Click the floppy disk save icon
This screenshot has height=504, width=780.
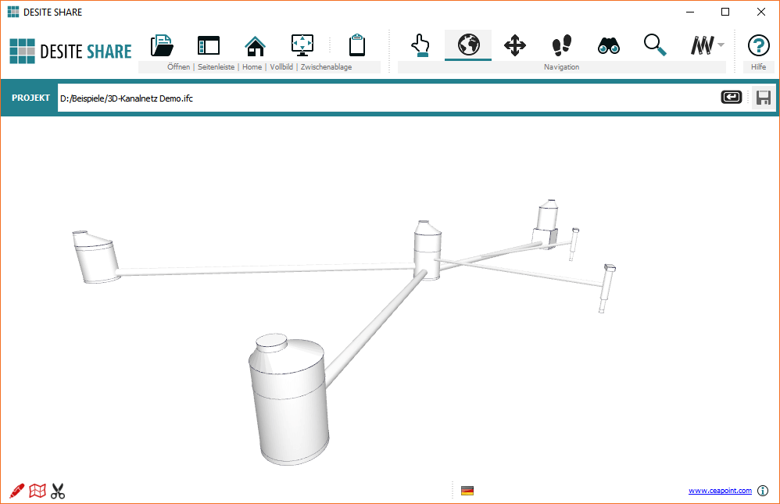pyautogui.click(x=763, y=98)
